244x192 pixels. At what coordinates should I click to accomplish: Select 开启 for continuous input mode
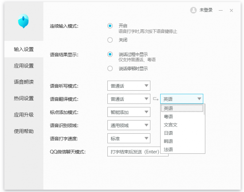click(110, 26)
